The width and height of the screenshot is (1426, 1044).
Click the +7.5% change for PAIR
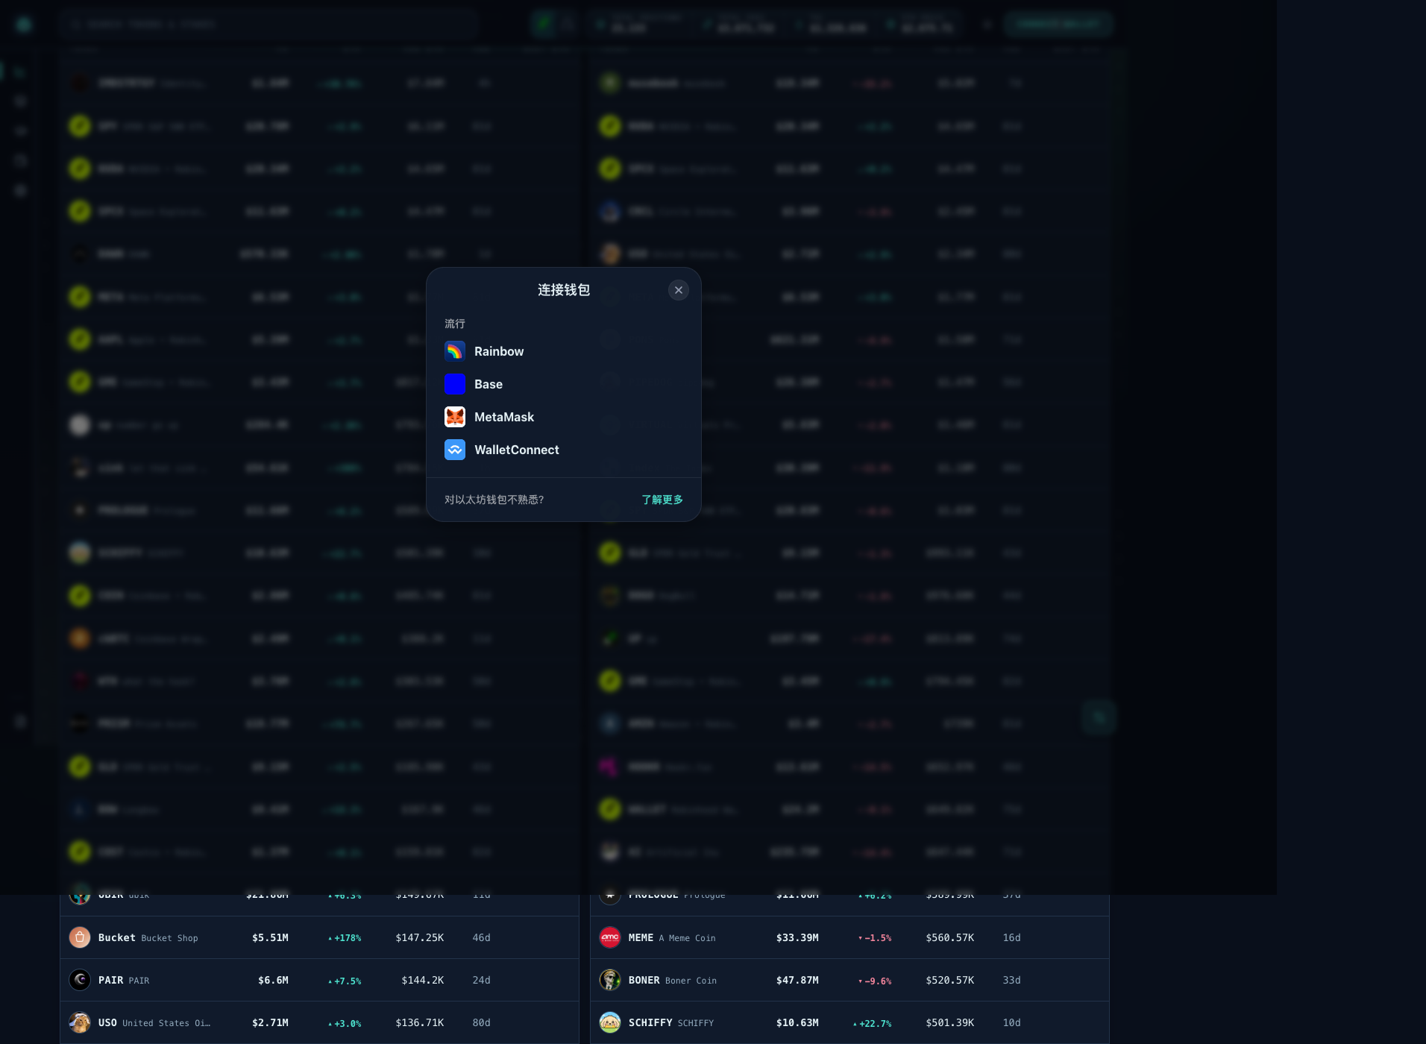click(x=345, y=981)
